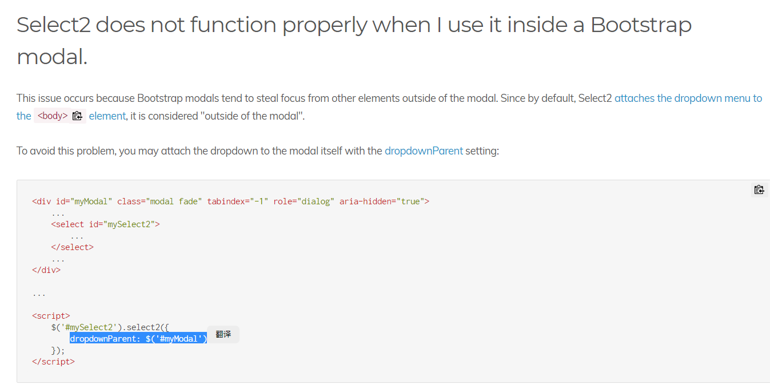Image resolution: width=770 pixels, height=384 pixels.
Task: Click 'the' link text before the body tag
Action: click(23, 116)
